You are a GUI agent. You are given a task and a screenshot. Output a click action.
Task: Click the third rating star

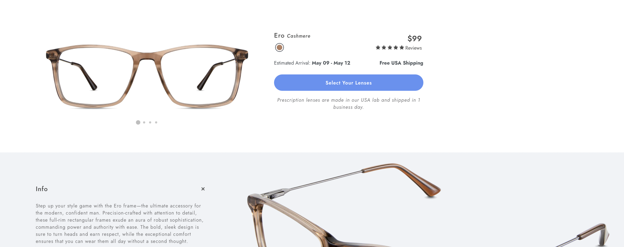point(390,48)
